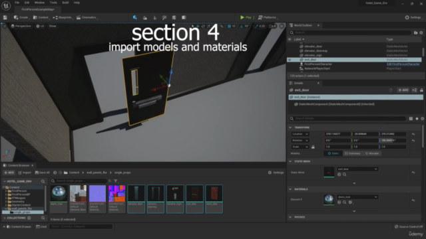Open the Cinematics dropdown
426x239 pixels.
[x=87, y=17]
